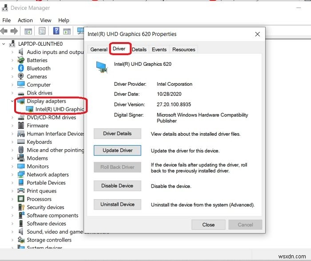Screen dimensions: 311x261
Task: Open the Events tab
Action: coord(159,49)
